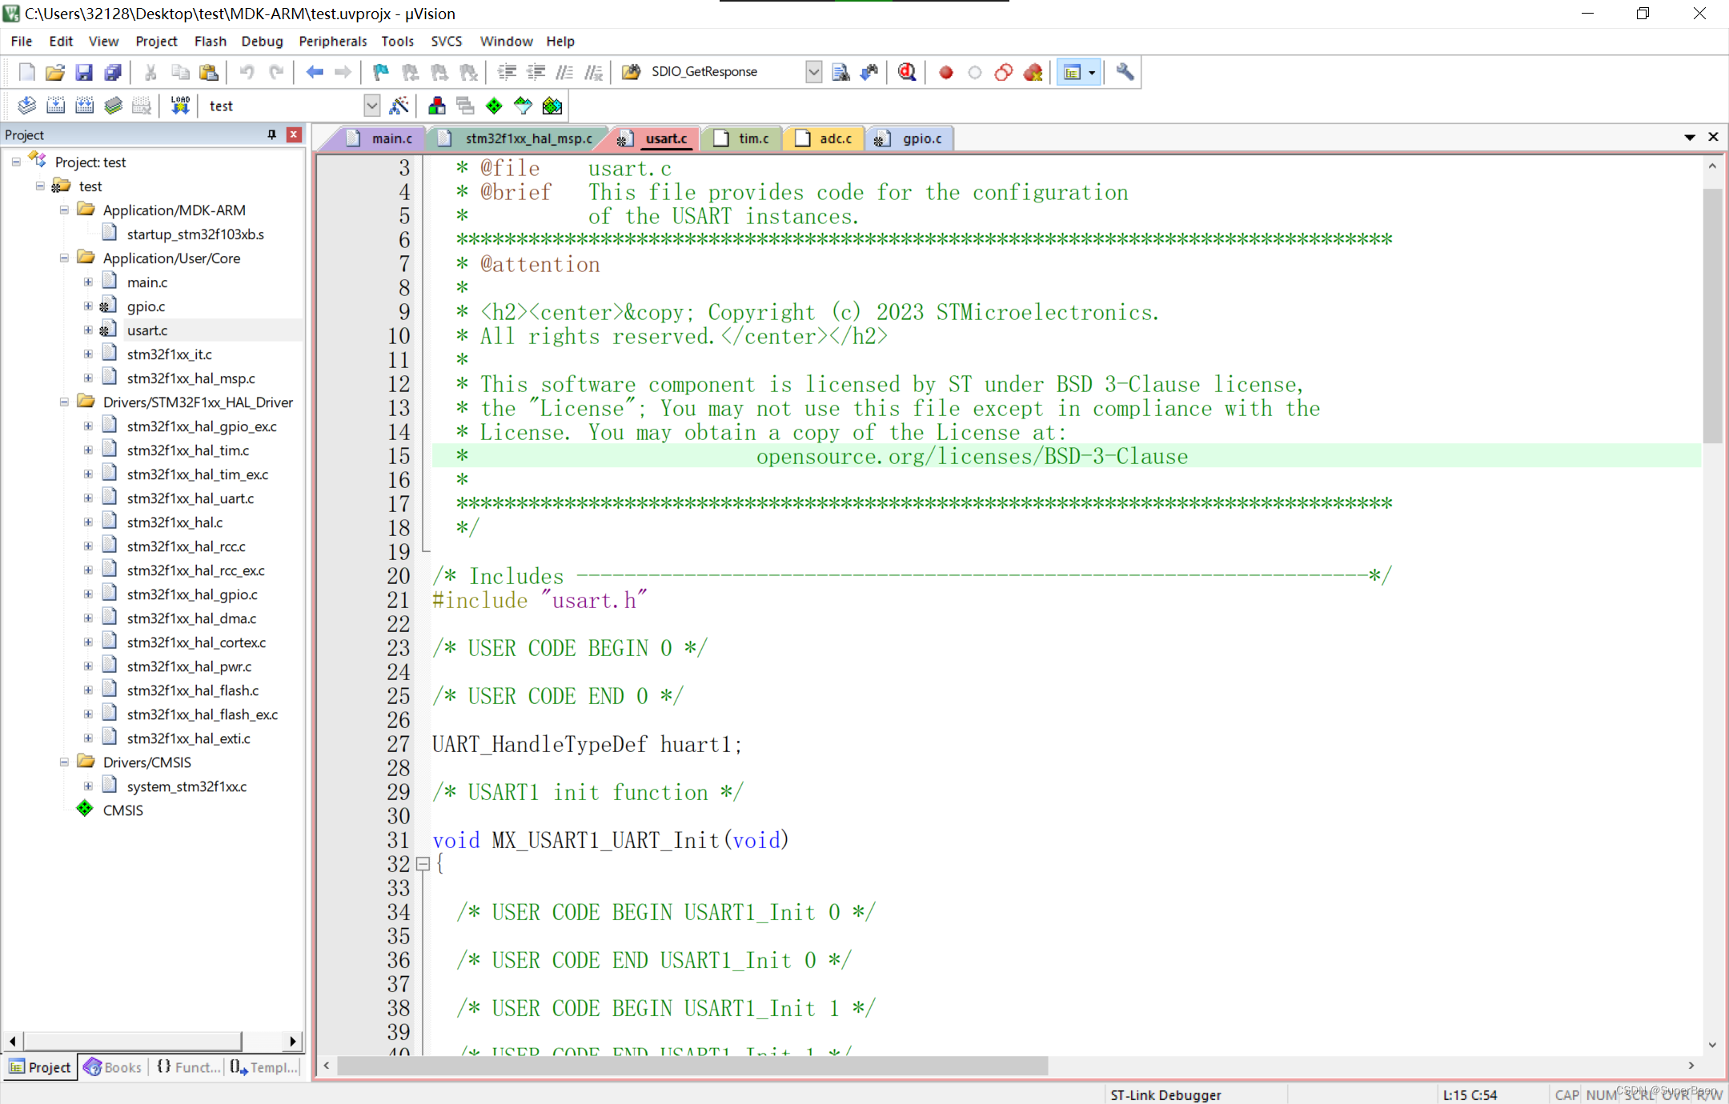Click the editor horizontal scrollbar thumb
This screenshot has width=1729, height=1104.
point(692,1066)
